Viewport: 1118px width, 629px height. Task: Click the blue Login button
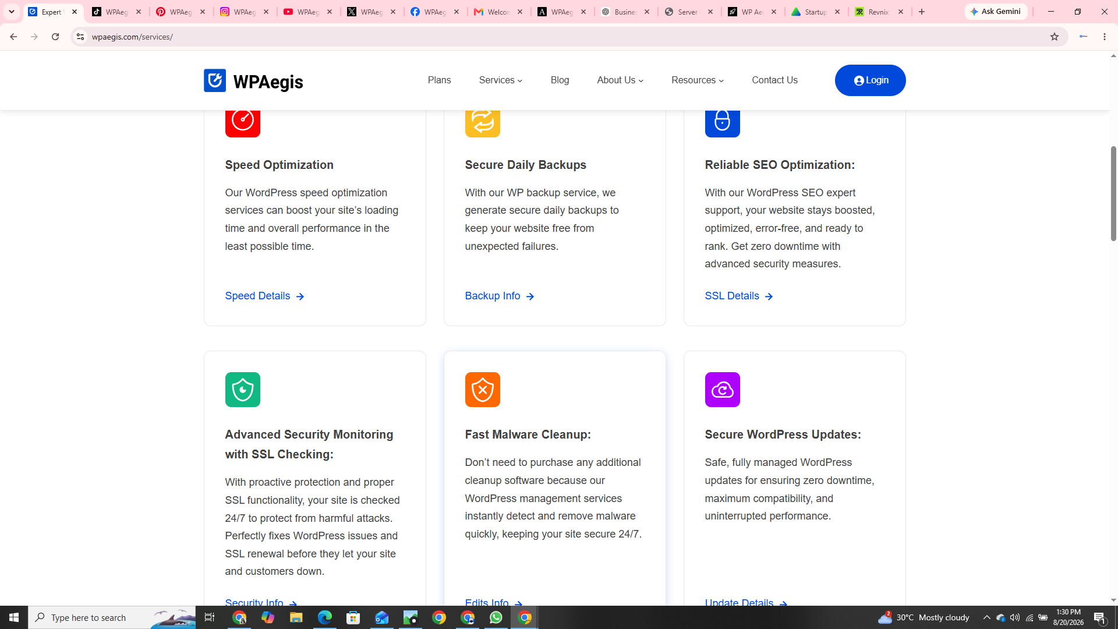[870, 80]
